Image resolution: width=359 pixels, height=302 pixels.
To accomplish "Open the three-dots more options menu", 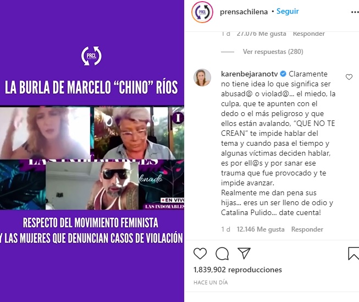I will tap(355, 12).
